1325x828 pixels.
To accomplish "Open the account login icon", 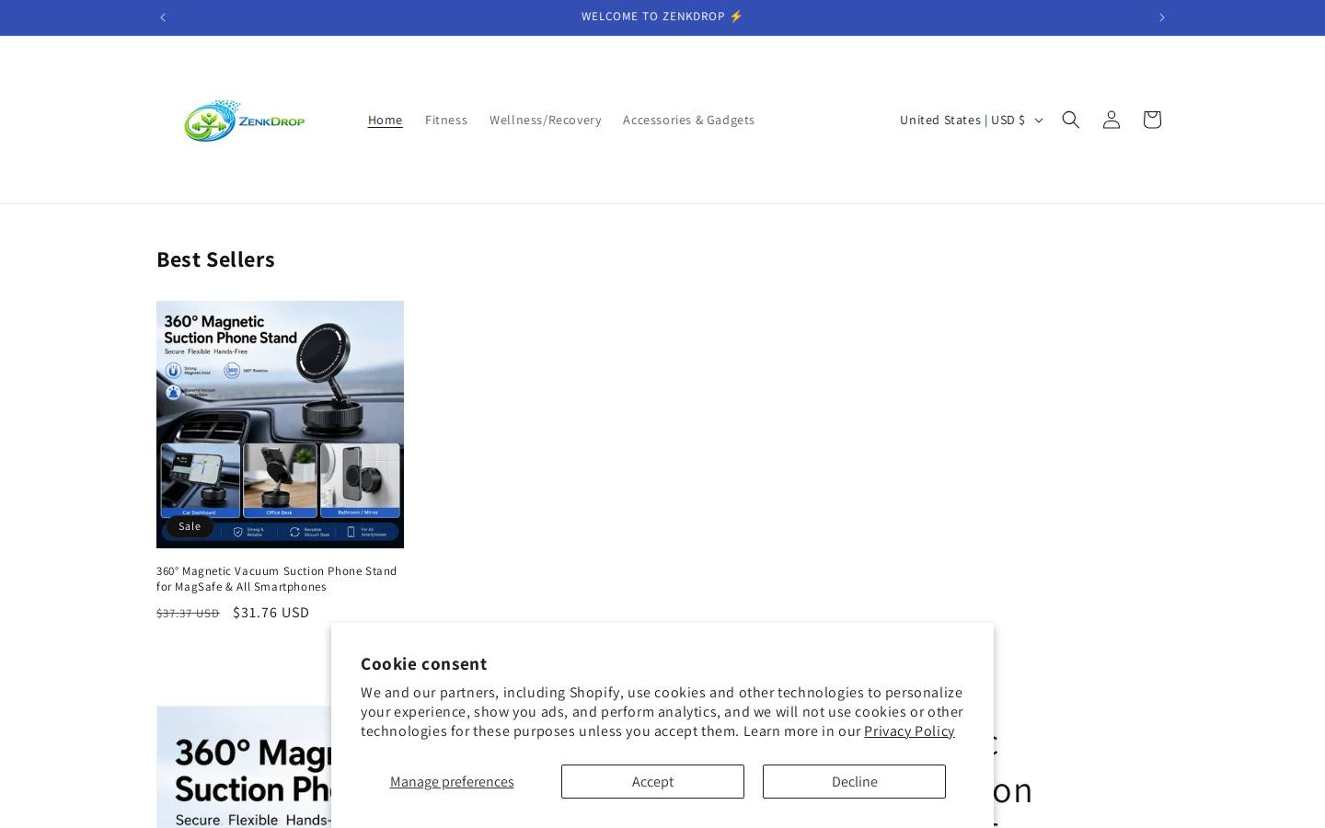I will click(x=1111, y=120).
